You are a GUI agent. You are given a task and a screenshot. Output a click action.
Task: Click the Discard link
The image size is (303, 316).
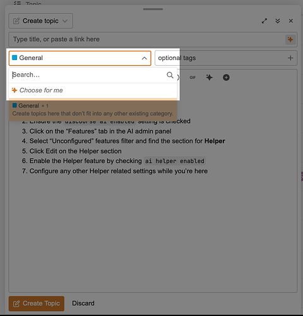click(83, 303)
